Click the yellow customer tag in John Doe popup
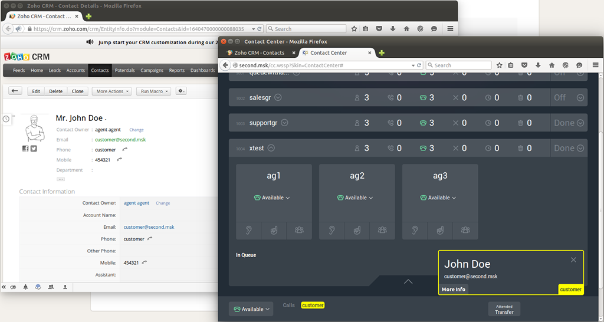The image size is (604, 322). click(x=571, y=289)
